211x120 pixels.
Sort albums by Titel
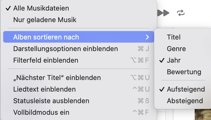pyautogui.click(x=174, y=37)
